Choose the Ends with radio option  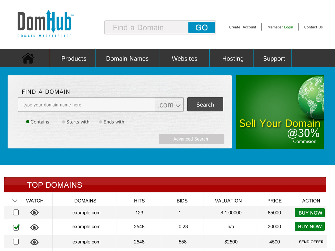(x=101, y=122)
